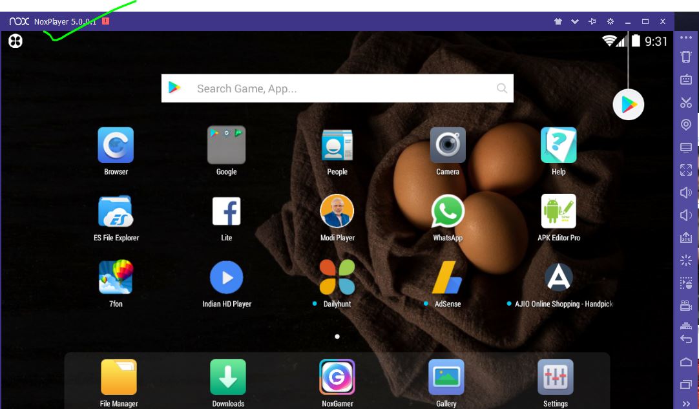Open Facebook Lite app
Image resolution: width=699 pixels, height=409 pixels.
point(227,211)
